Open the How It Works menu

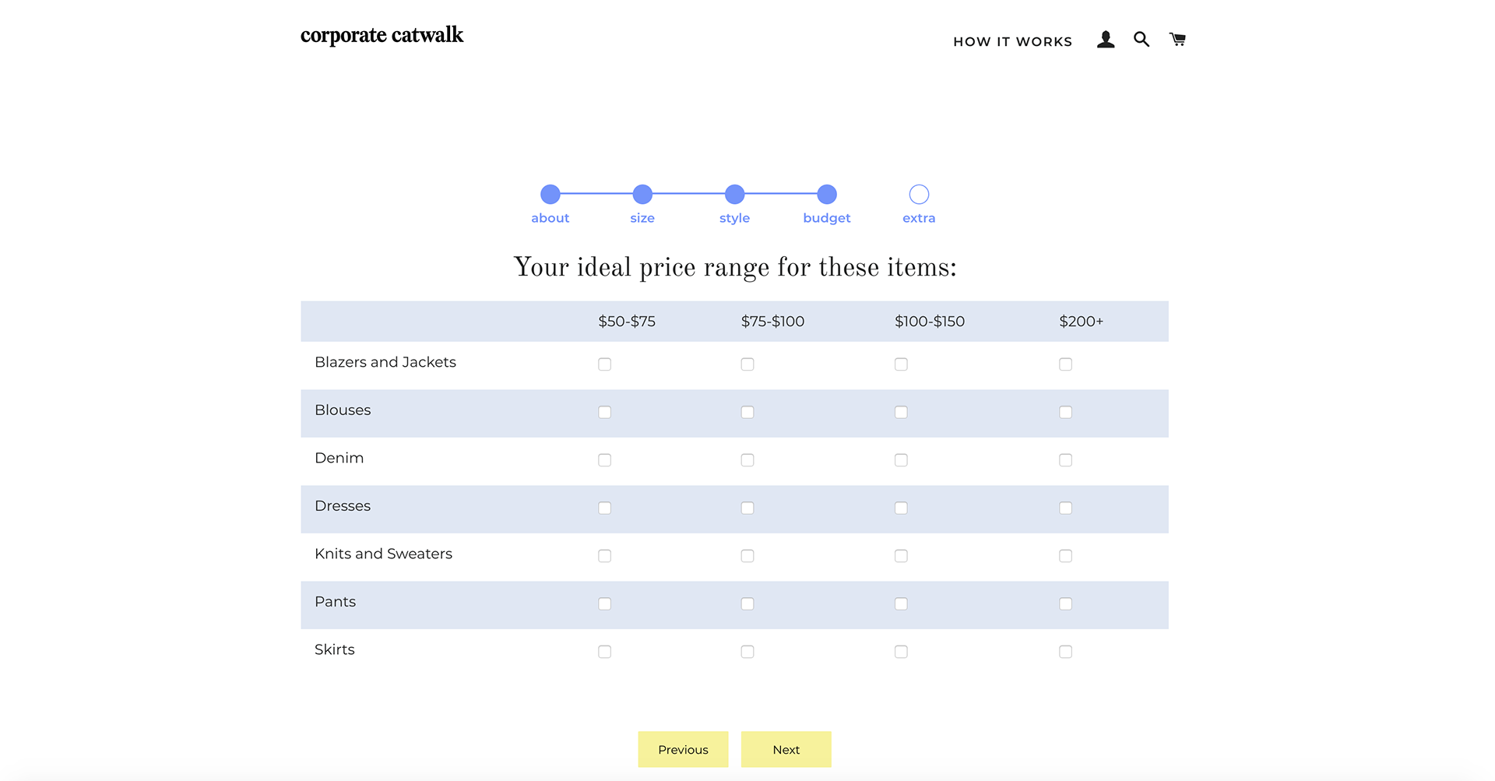pos(1012,42)
